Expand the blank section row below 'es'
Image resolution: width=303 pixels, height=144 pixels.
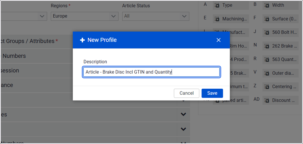click(x=95, y=129)
